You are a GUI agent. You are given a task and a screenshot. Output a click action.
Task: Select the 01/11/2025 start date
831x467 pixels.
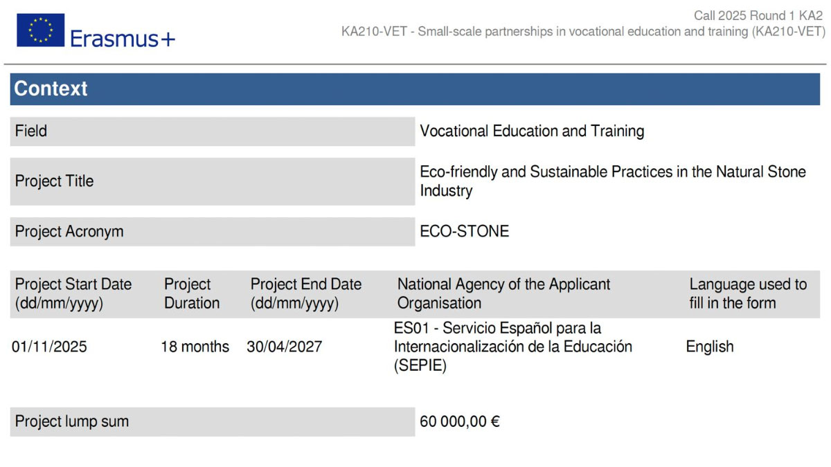click(50, 347)
